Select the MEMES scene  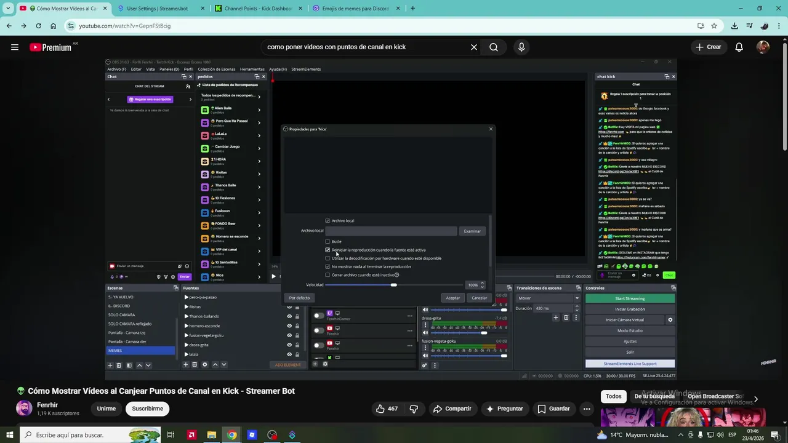(x=141, y=351)
